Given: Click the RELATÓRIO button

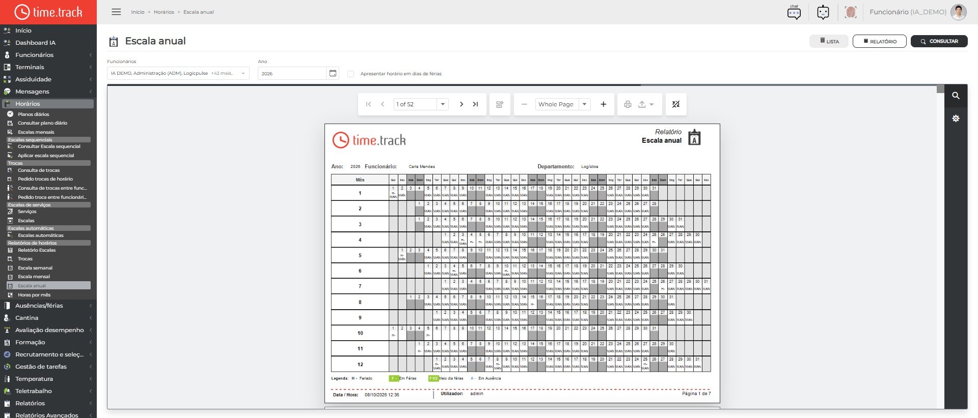Looking at the screenshot, I should (879, 41).
